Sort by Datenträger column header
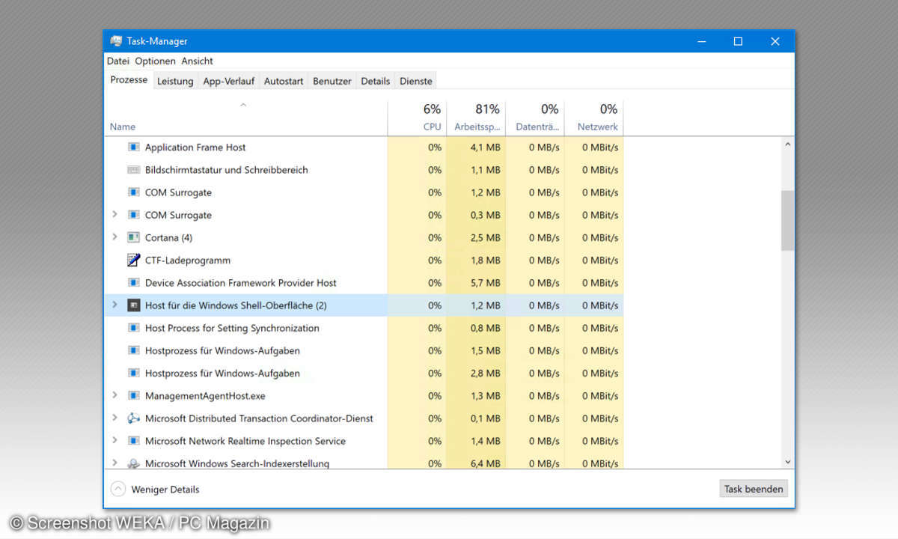898x539 pixels. (x=535, y=118)
